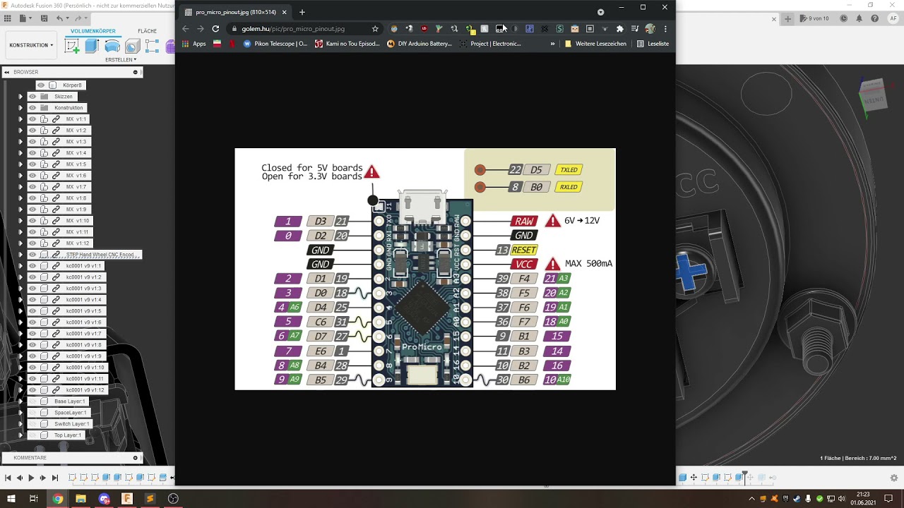
Task: Select the Extrude tool in Fusion 360
Action: (92, 47)
